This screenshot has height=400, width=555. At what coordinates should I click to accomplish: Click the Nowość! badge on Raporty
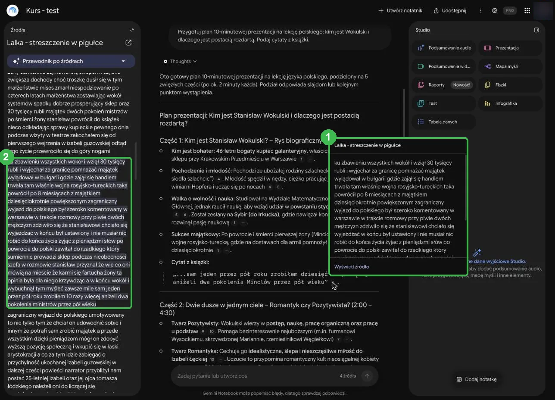point(461,85)
